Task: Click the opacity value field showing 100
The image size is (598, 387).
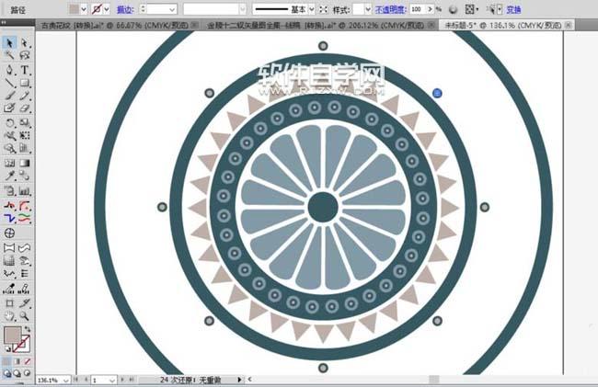Action: click(x=418, y=9)
